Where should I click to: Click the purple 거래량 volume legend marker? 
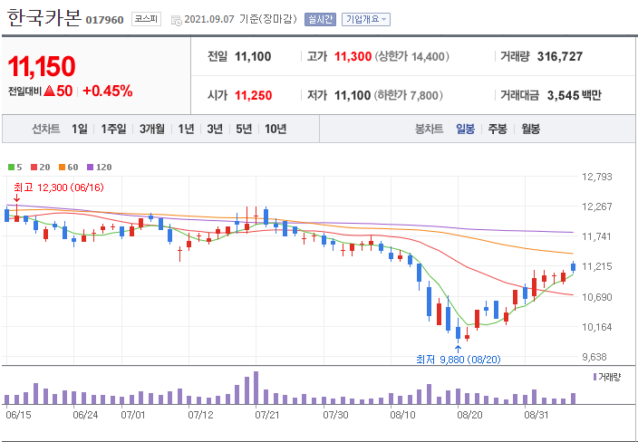tap(594, 377)
